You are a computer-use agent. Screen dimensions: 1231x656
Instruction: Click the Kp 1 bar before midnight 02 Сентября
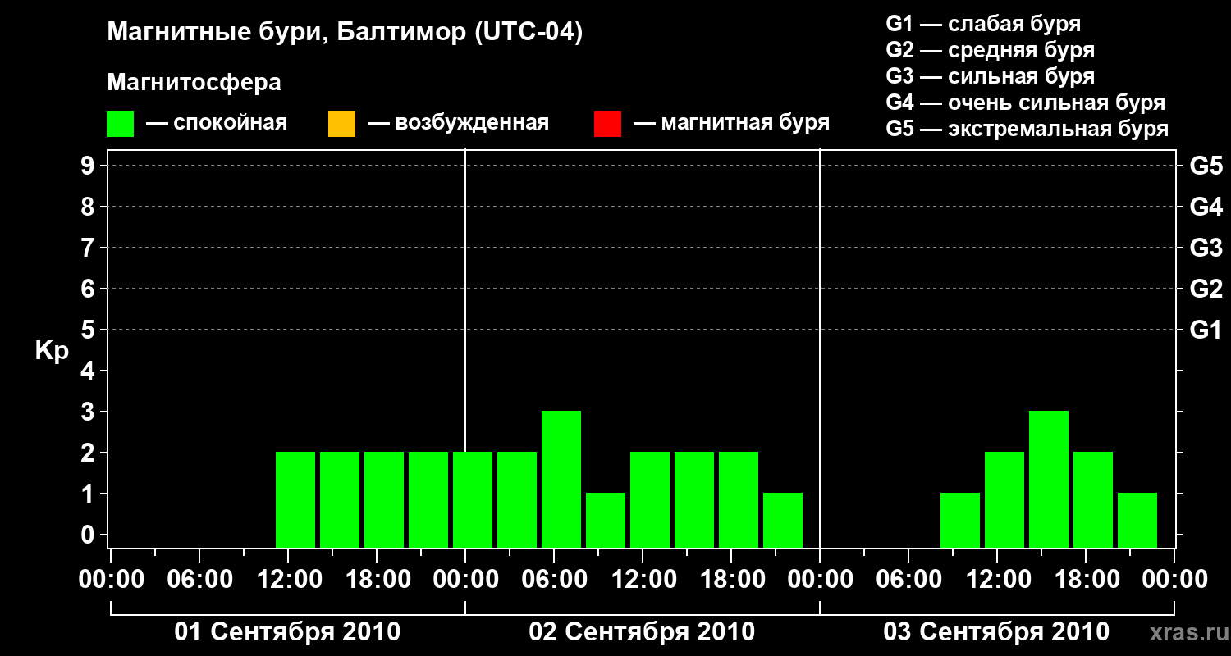(783, 520)
